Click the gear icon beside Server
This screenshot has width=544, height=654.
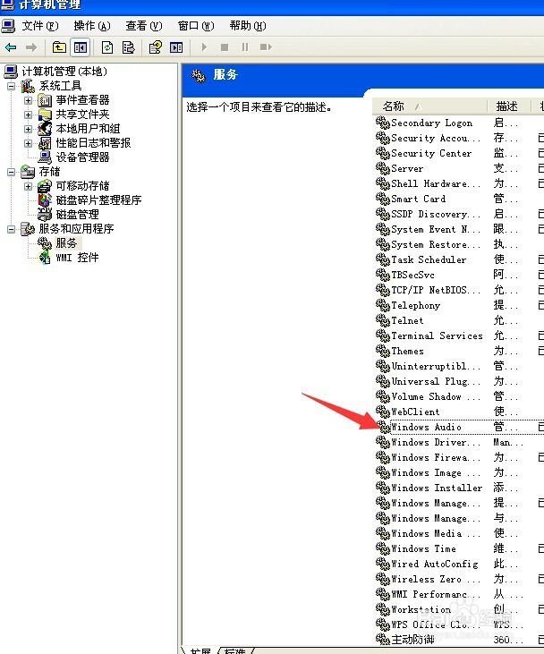click(383, 168)
